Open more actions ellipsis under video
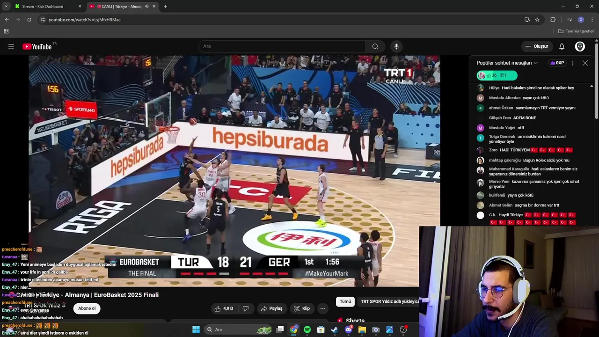 coord(322,308)
